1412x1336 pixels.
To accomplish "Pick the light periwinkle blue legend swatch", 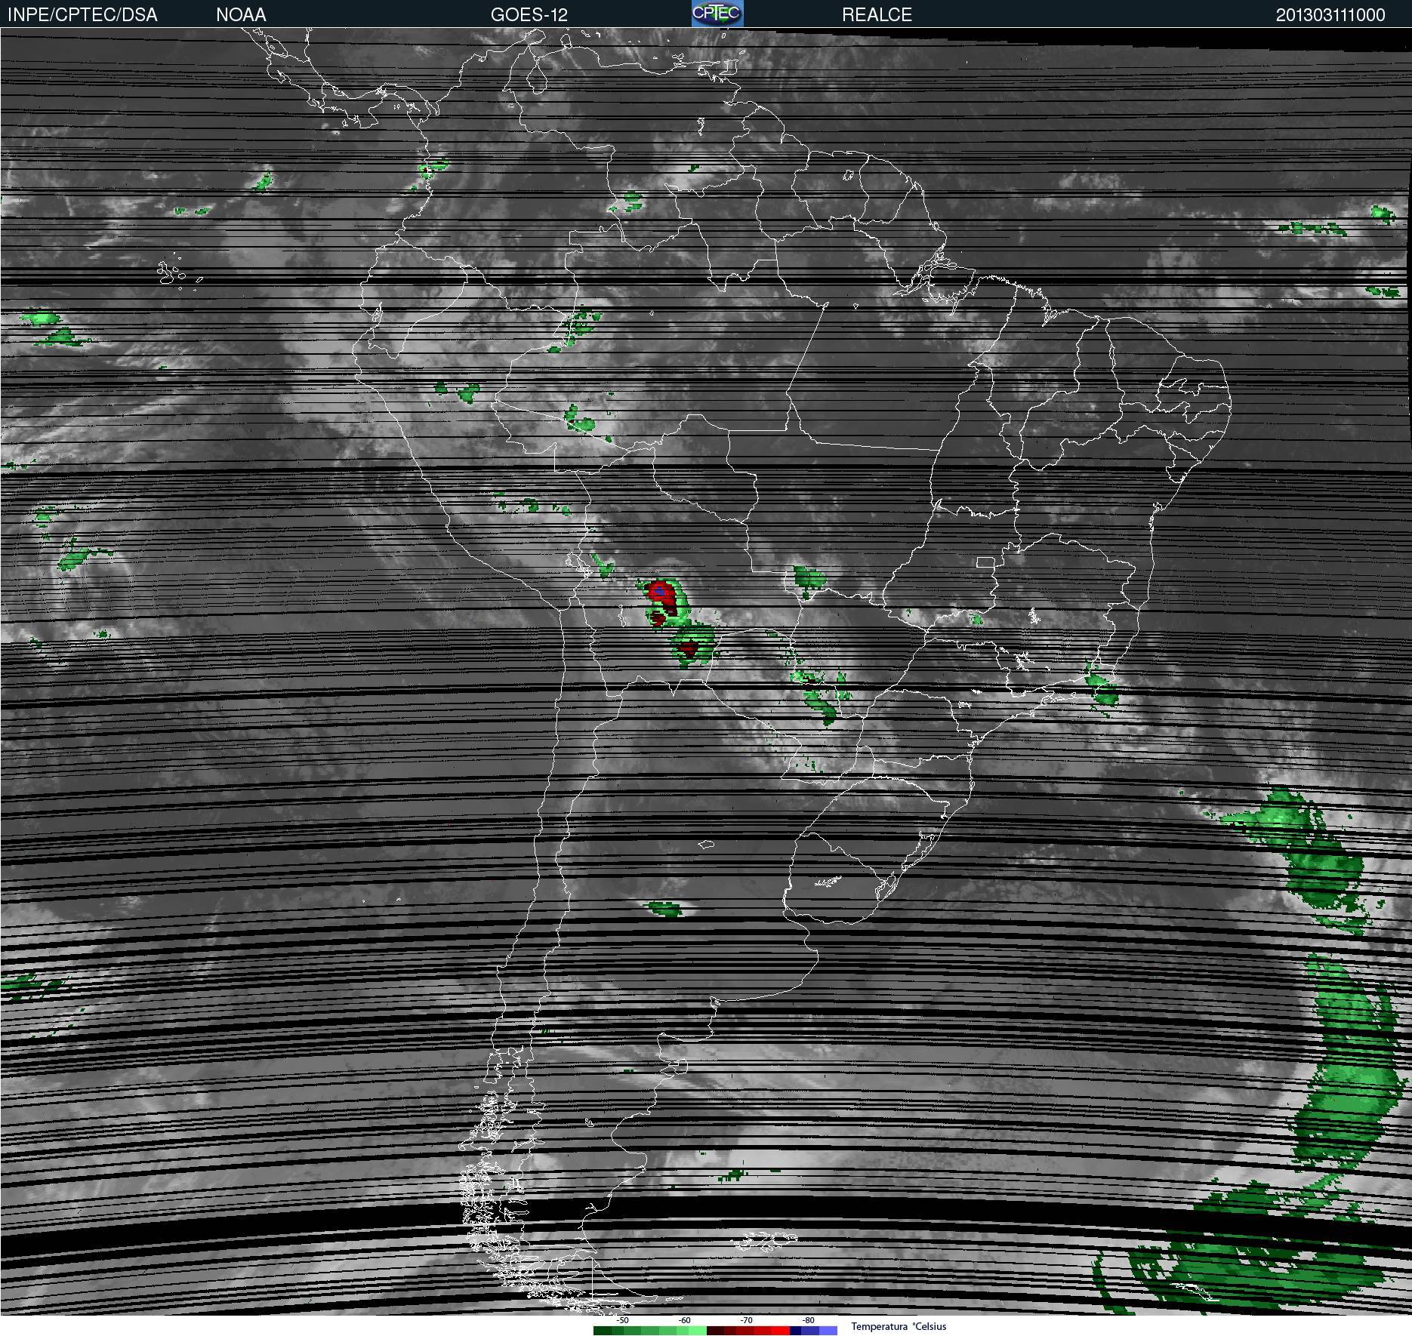I will (828, 1331).
